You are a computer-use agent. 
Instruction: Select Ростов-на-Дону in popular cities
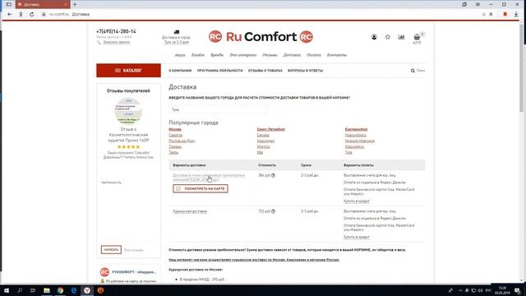182,141
